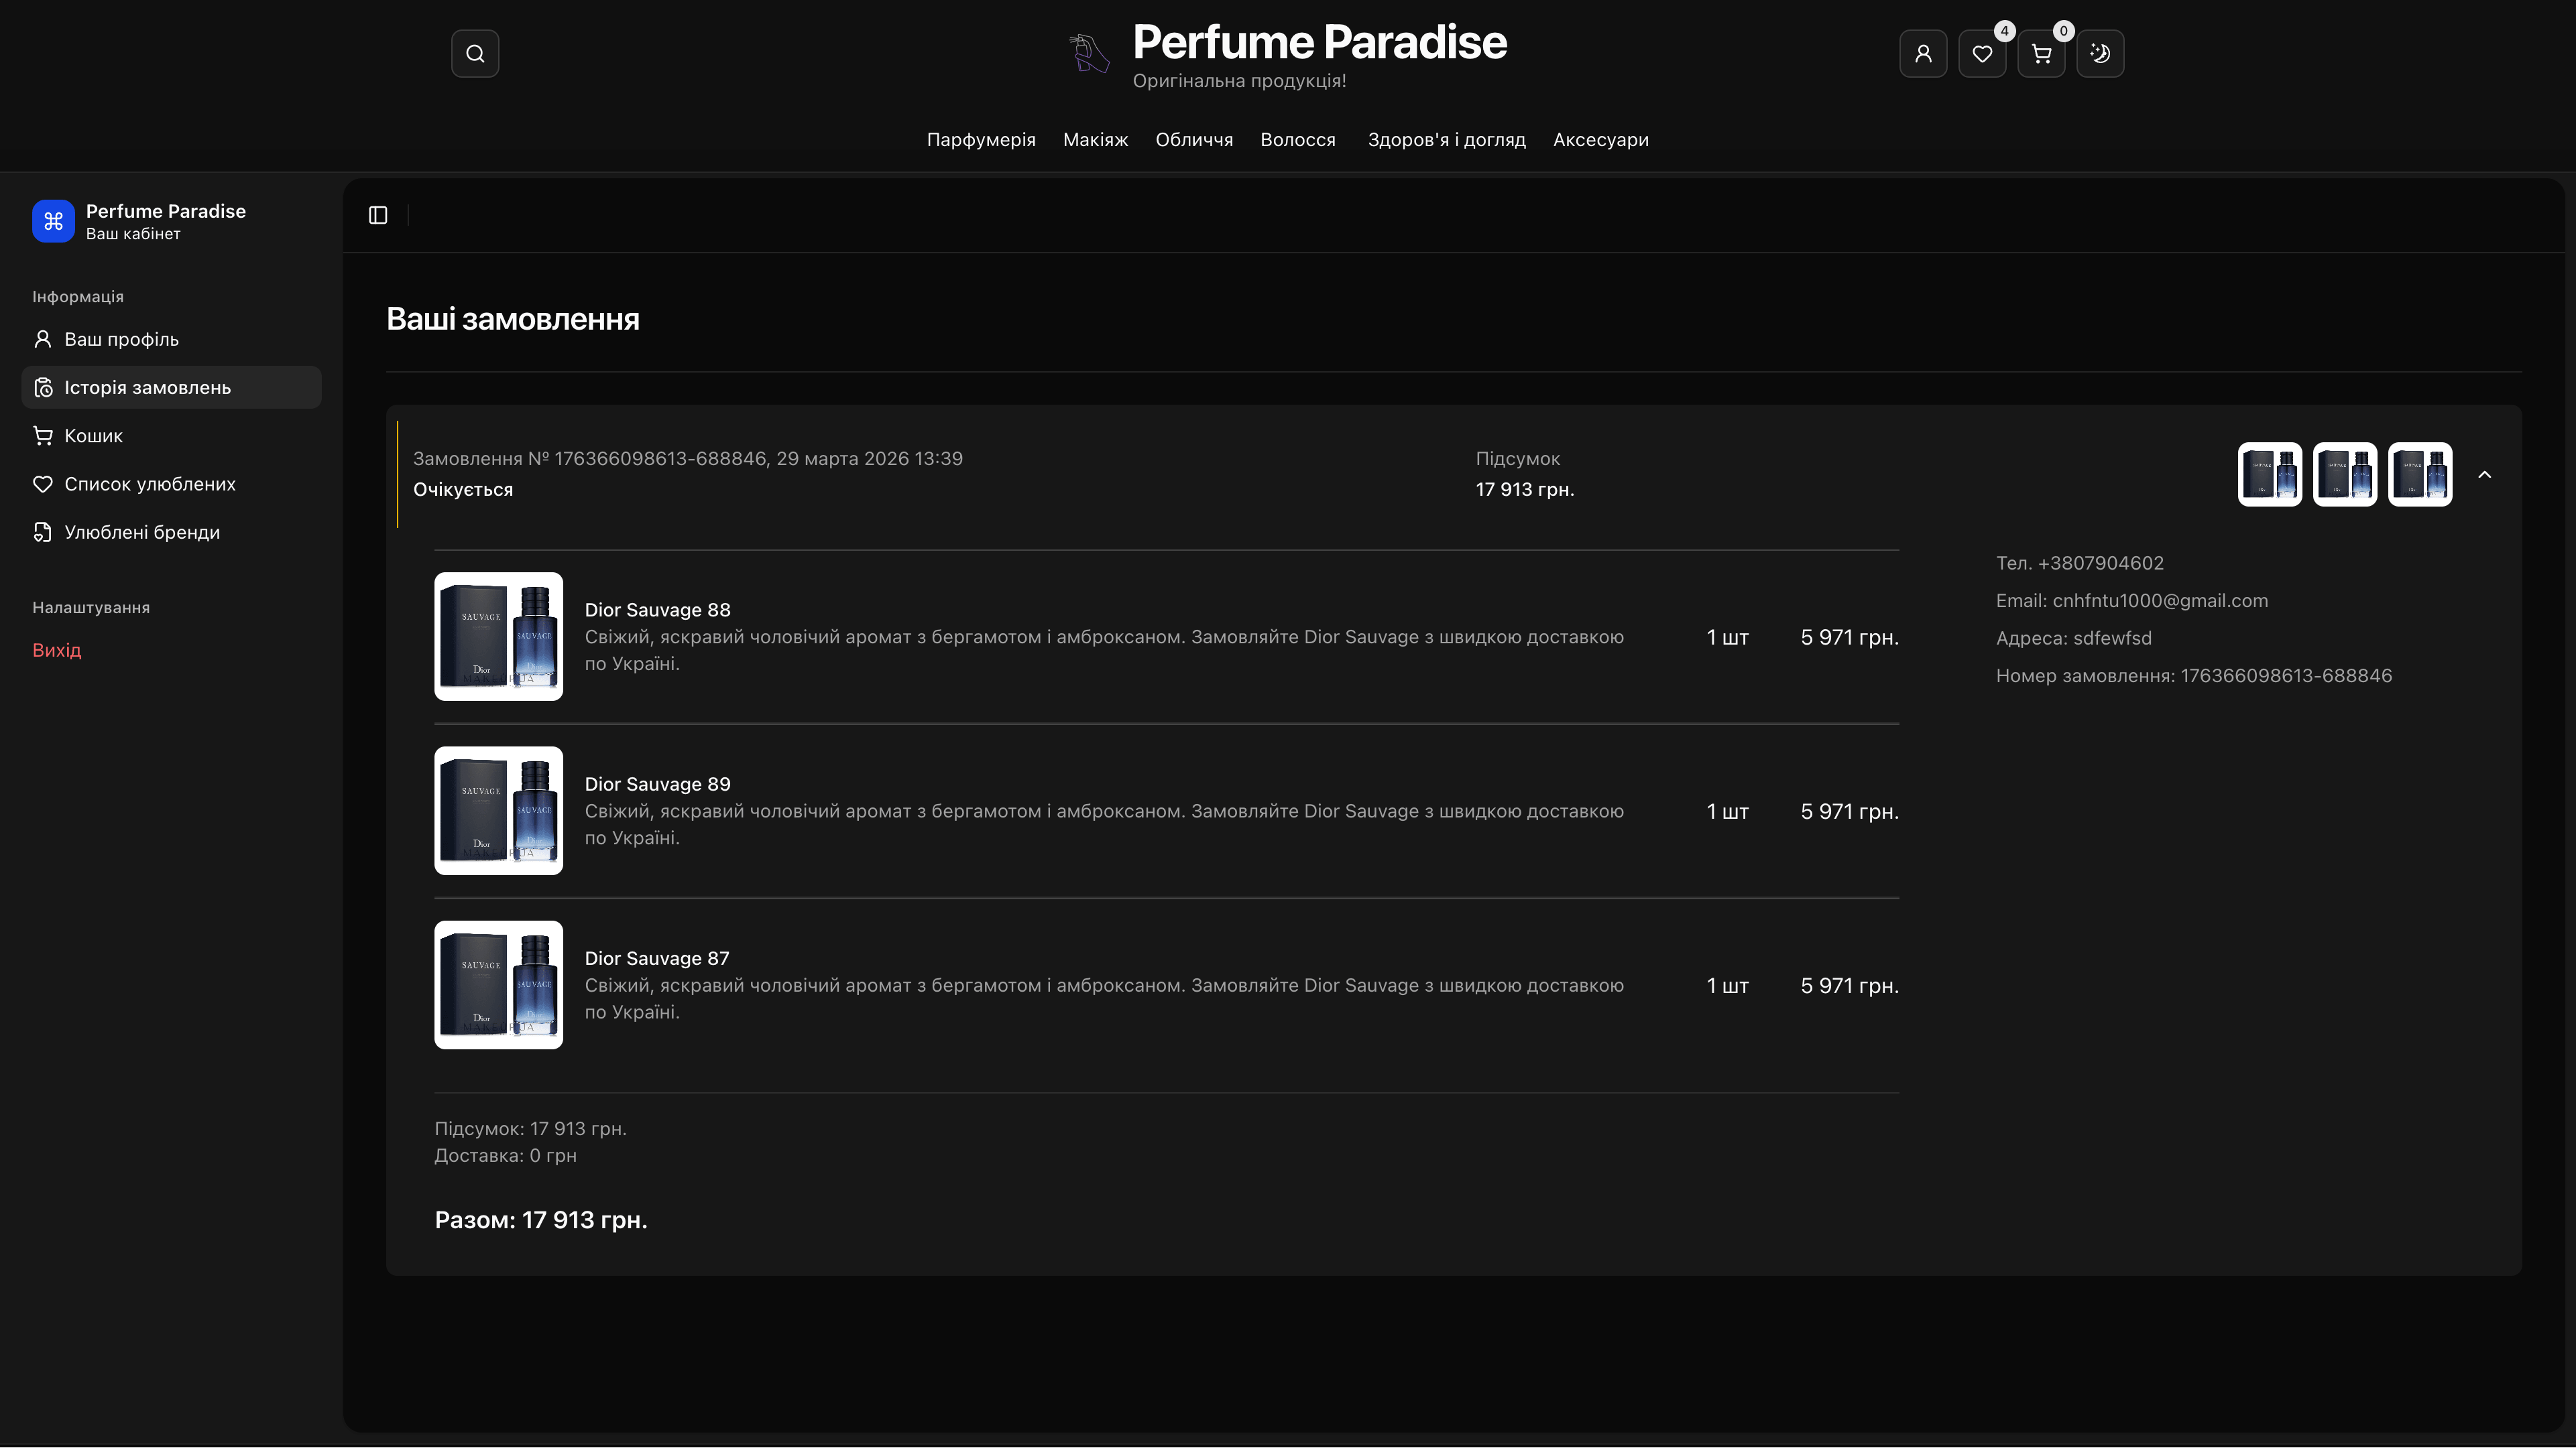This screenshot has width=2576, height=1448.
Task: Select the Perfume Paradise logo icon
Action: click(x=53, y=221)
